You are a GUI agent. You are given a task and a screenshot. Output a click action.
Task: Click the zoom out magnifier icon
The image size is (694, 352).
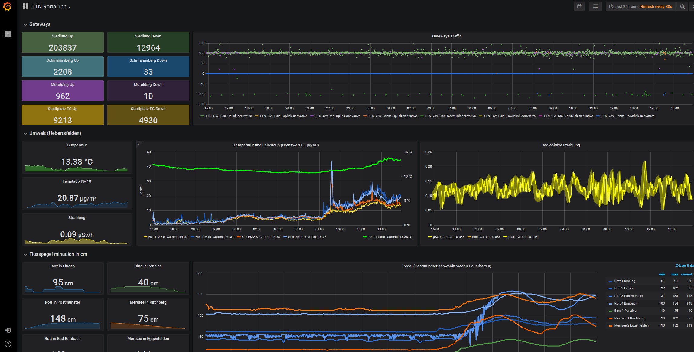[682, 6]
